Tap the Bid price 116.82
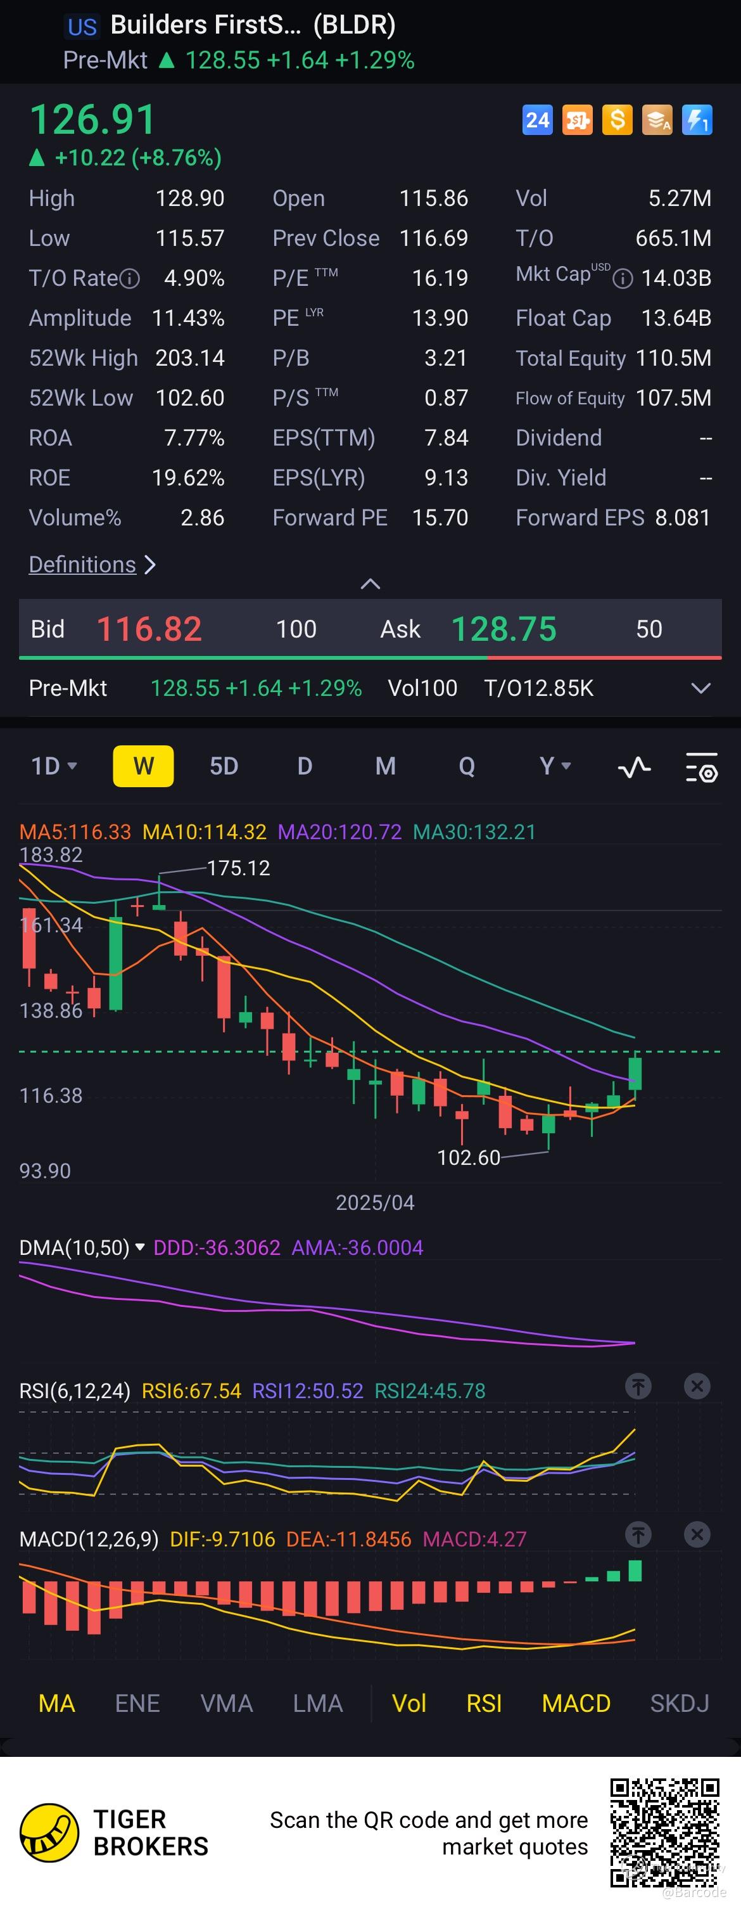Screen dimensions: 741x1909 click(x=149, y=629)
